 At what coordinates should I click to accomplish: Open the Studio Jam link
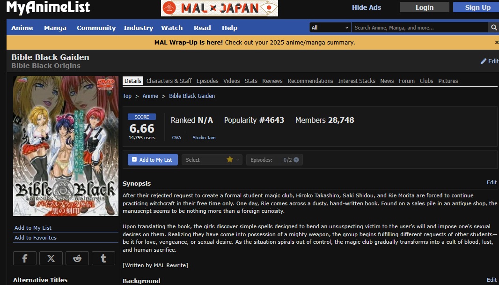[204, 138]
